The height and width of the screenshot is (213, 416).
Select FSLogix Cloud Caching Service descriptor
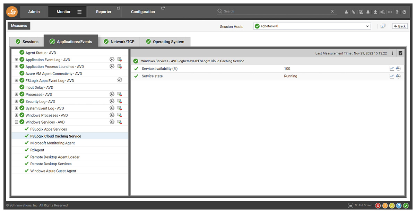click(55, 136)
